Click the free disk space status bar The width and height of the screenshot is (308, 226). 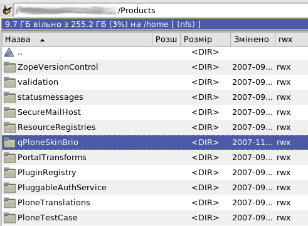[x=155, y=24]
